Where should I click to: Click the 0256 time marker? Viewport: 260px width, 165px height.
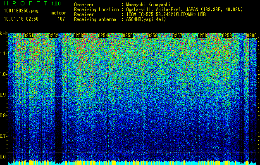(153, 35)
